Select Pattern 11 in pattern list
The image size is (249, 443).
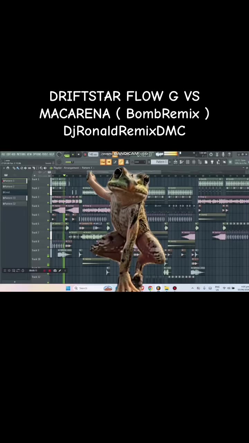coord(15,198)
